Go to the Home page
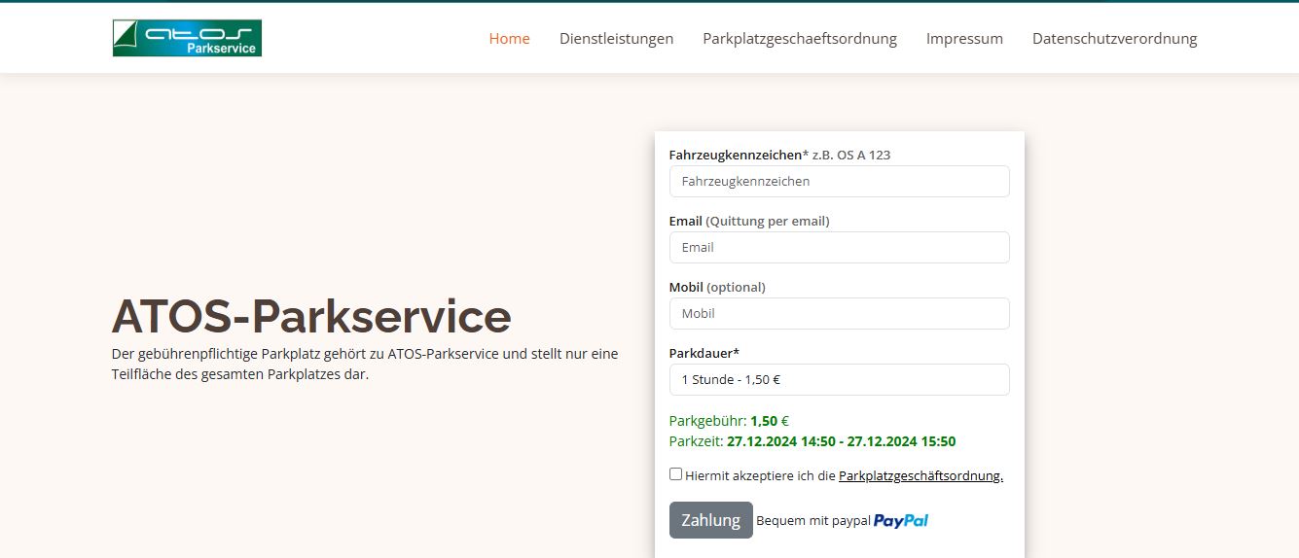The width and height of the screenshot is (1299, 558). point(509,39)
